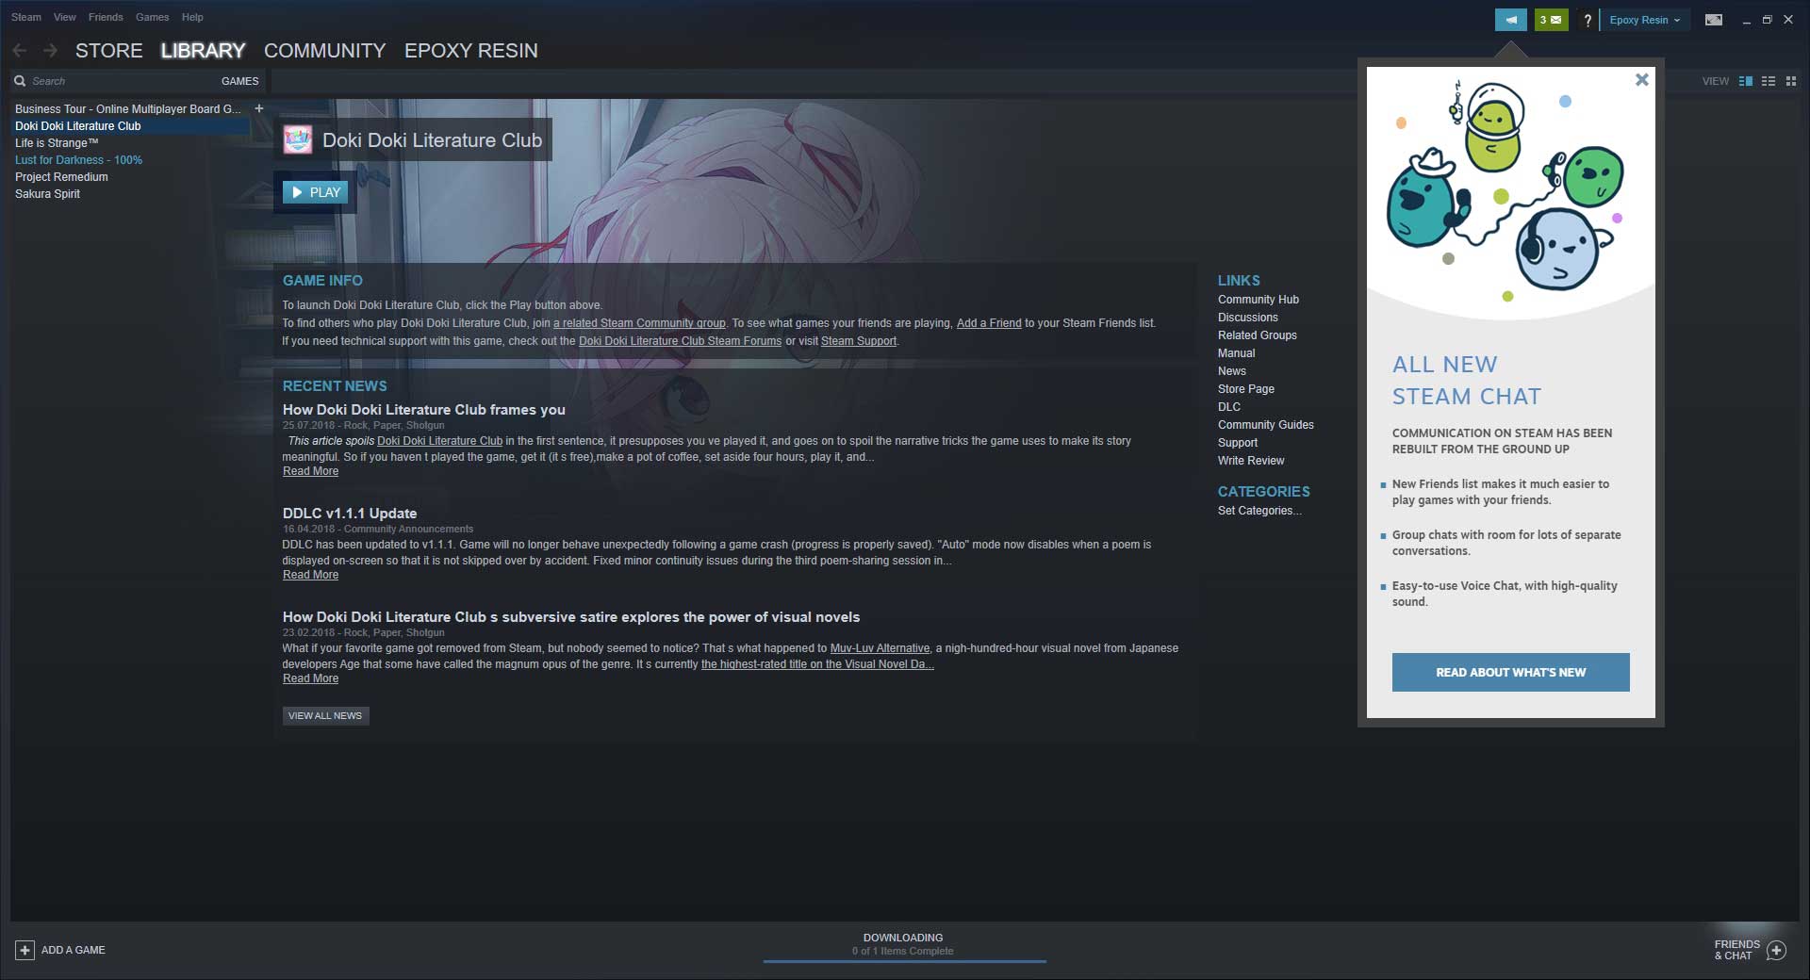Open the EPOXY RESIN profile tab
This screenshot has width=1810, height=980.
(x=471, y=51)
